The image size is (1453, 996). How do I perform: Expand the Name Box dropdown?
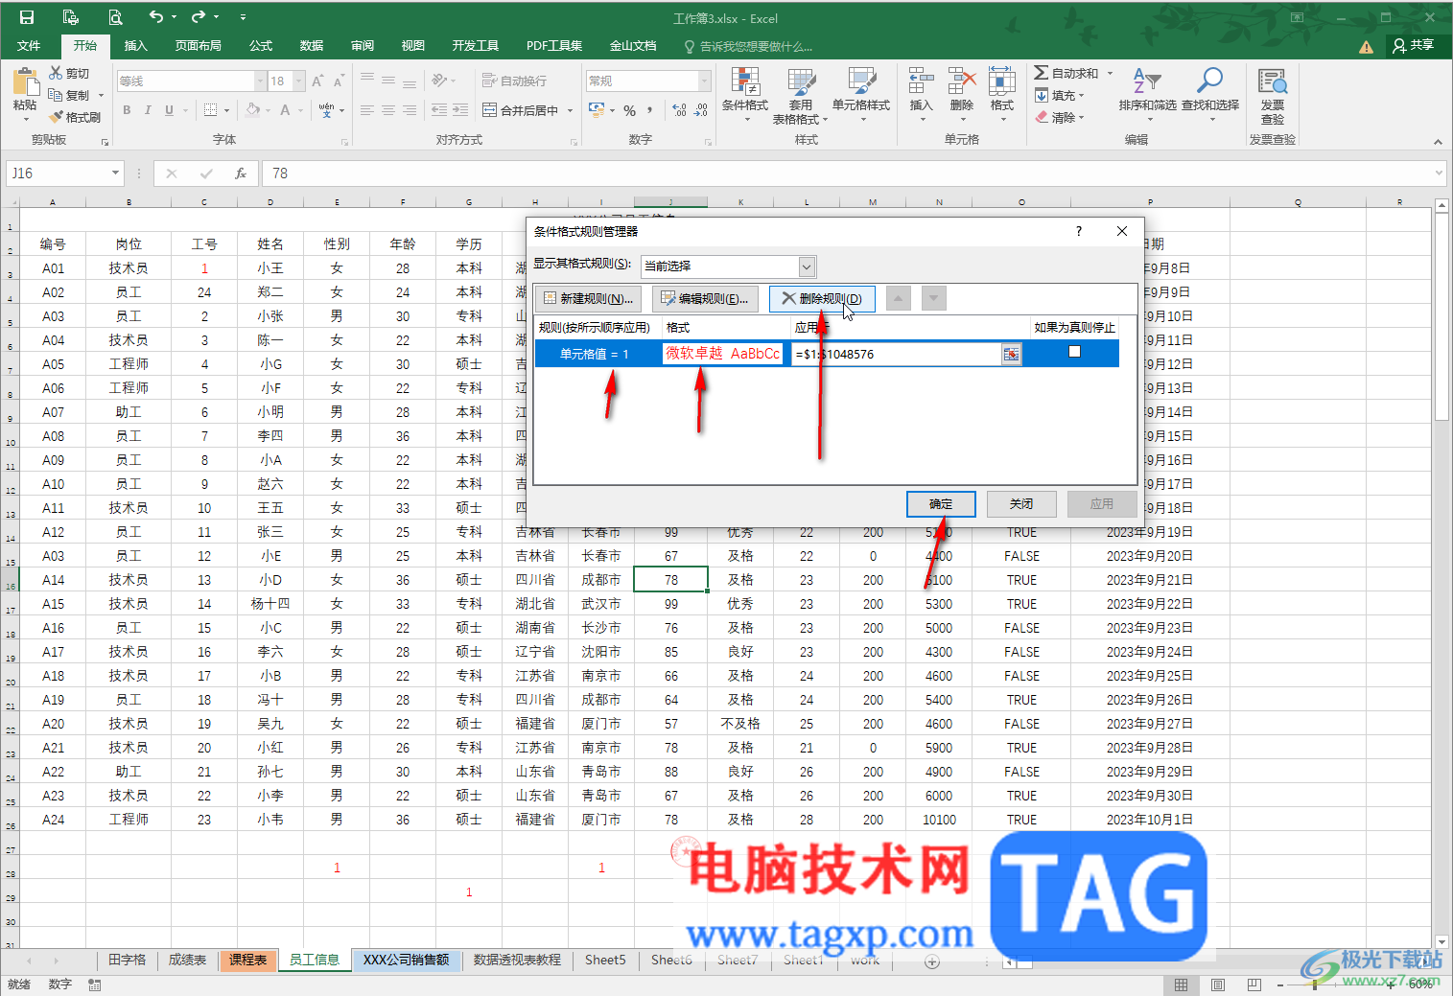pyautogui.click(x=115, y=174)
